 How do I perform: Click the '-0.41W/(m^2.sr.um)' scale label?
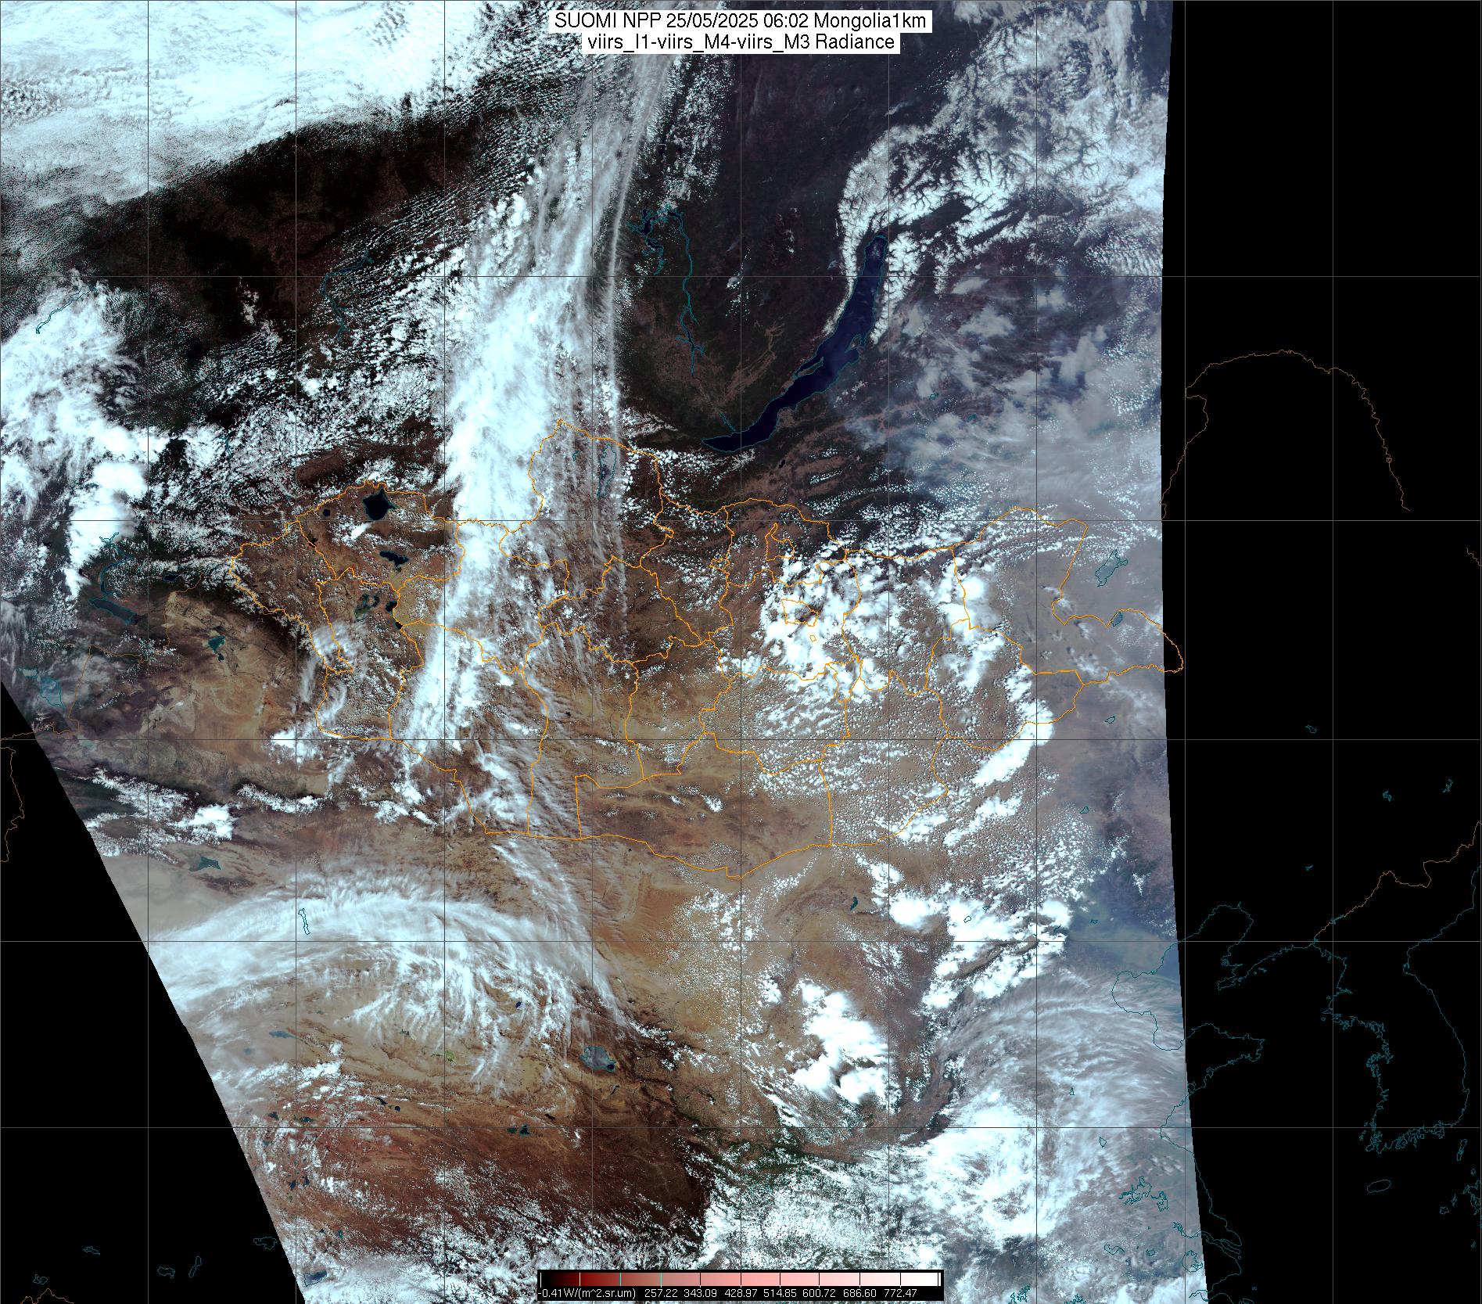587,1294
